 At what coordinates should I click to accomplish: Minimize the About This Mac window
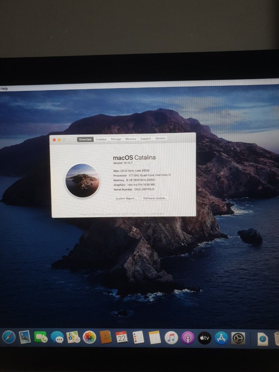point(59,140)
